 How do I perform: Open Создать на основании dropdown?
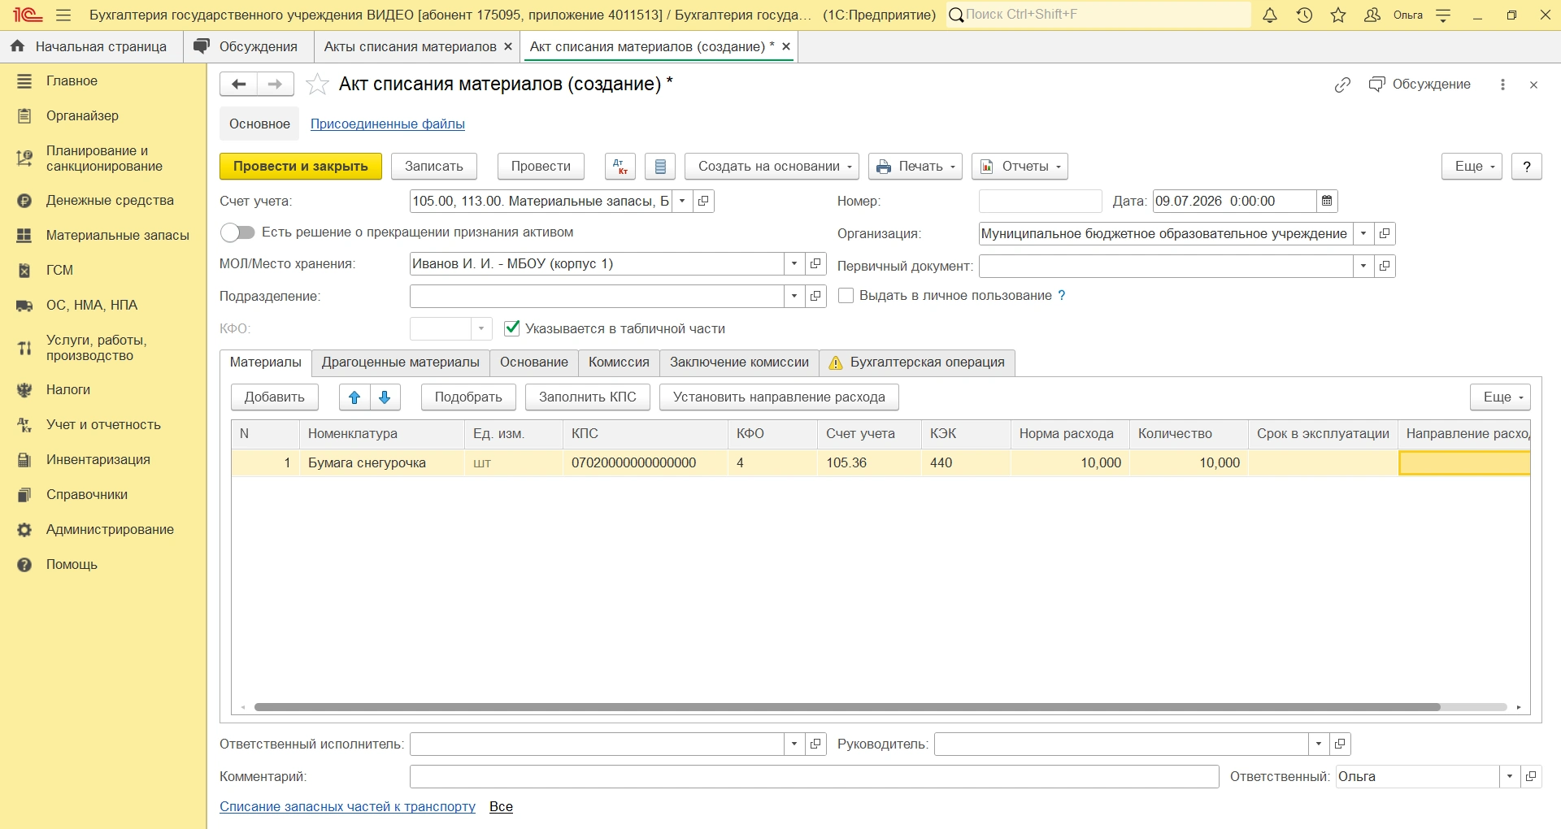click(772, 167)
